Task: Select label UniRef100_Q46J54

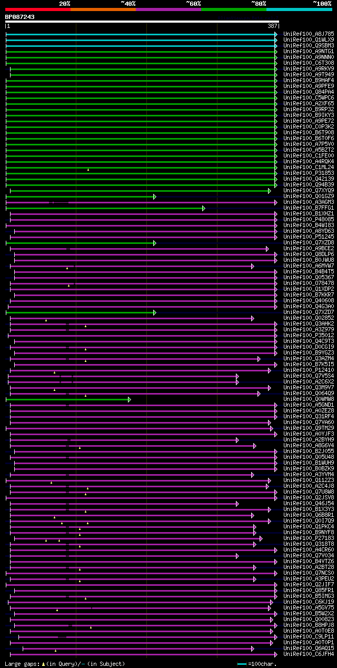Action: point(309,503)
